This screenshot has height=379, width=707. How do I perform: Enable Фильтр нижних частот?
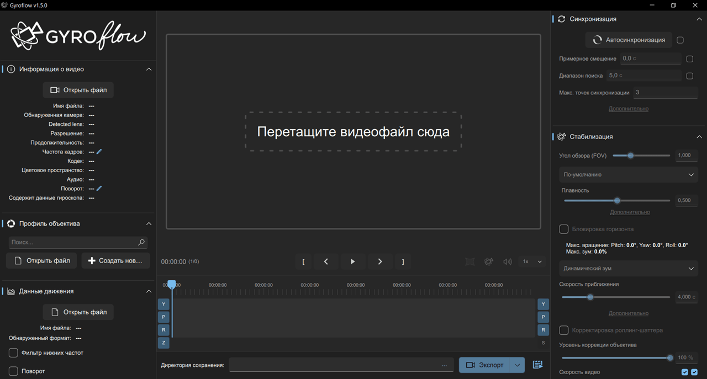click(x=13, y=353)
